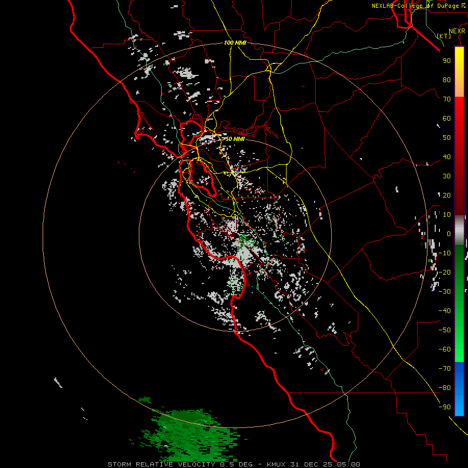Click the "[KT]" units label above the scale
468x468 pixels.
[444, 36]
